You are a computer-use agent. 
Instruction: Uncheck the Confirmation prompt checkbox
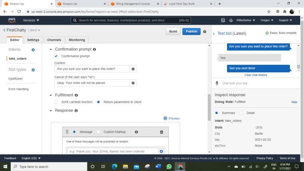56,56
